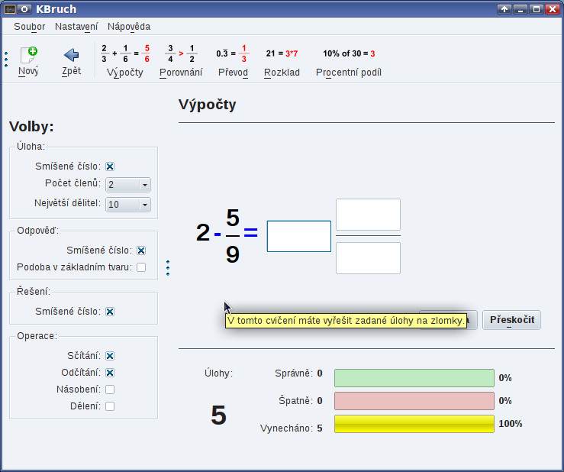This screenshot has height=472, width=564.
Task: Open the Převod conversion exercise icon
Action: click(233, 53)
